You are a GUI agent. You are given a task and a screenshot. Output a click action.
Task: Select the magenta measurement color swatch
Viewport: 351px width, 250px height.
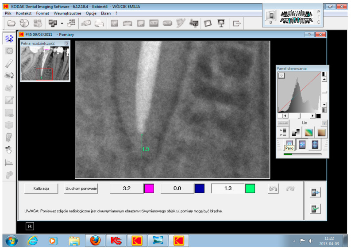[149, 188]
